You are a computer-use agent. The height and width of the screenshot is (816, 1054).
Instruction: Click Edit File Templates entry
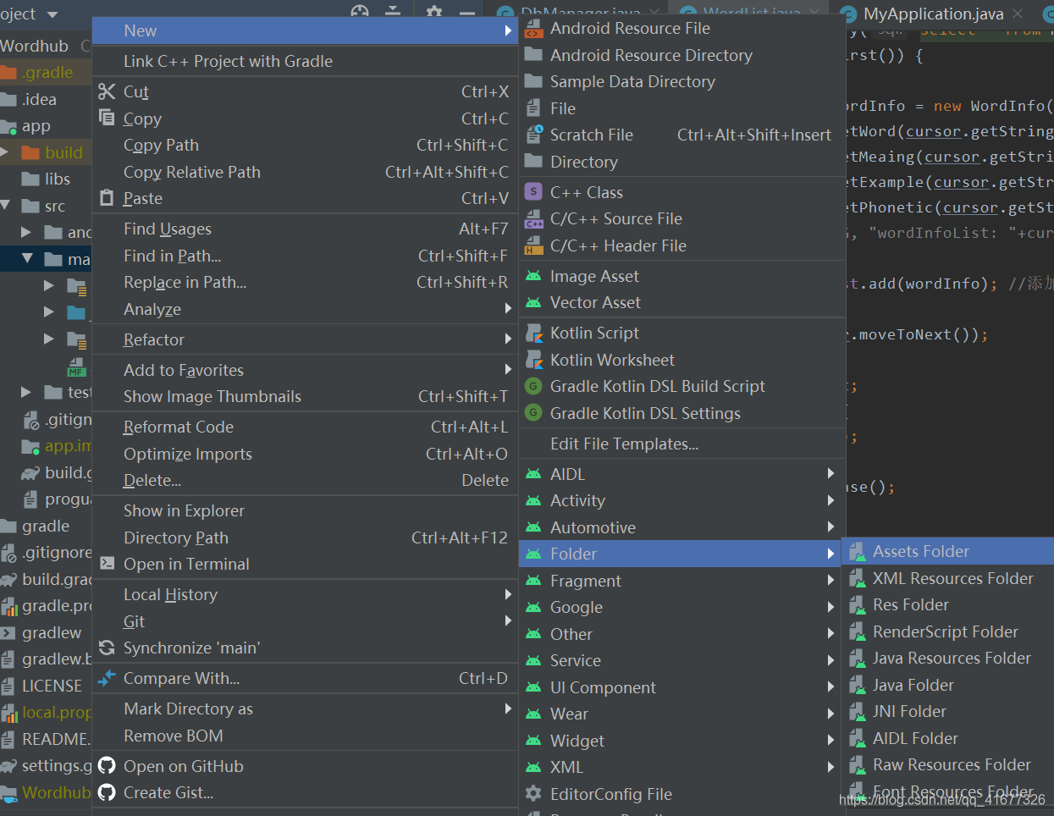click(x=682, y=444)
